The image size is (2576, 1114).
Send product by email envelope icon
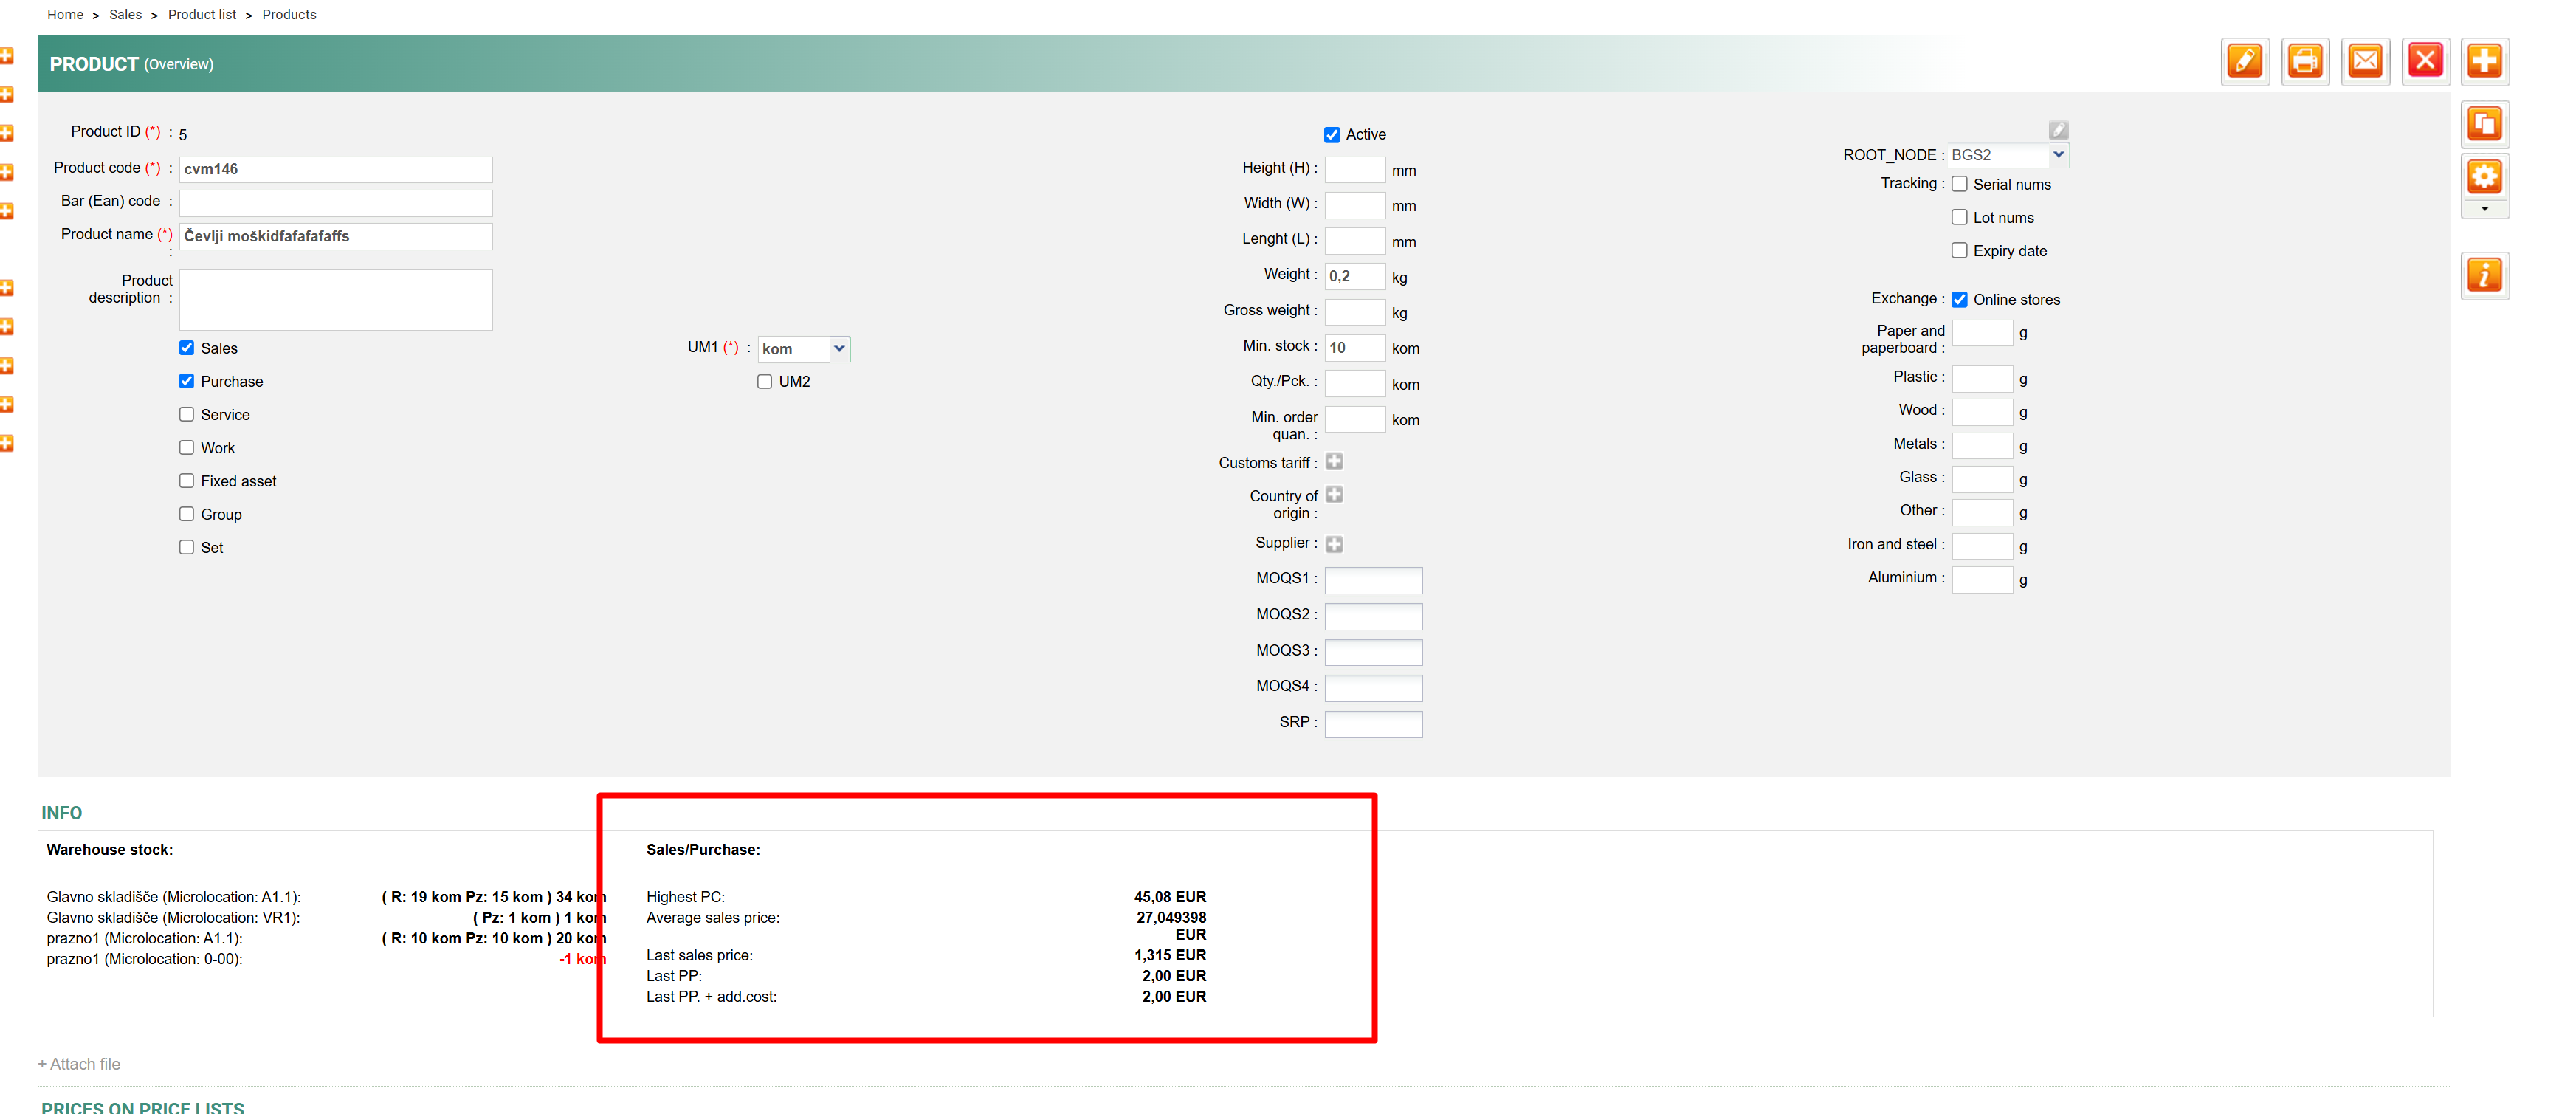2365,62
